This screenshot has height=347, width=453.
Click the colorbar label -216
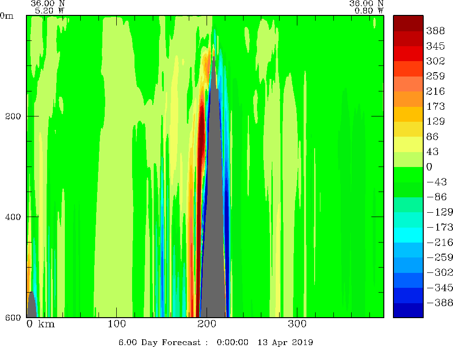click(440, 242)
